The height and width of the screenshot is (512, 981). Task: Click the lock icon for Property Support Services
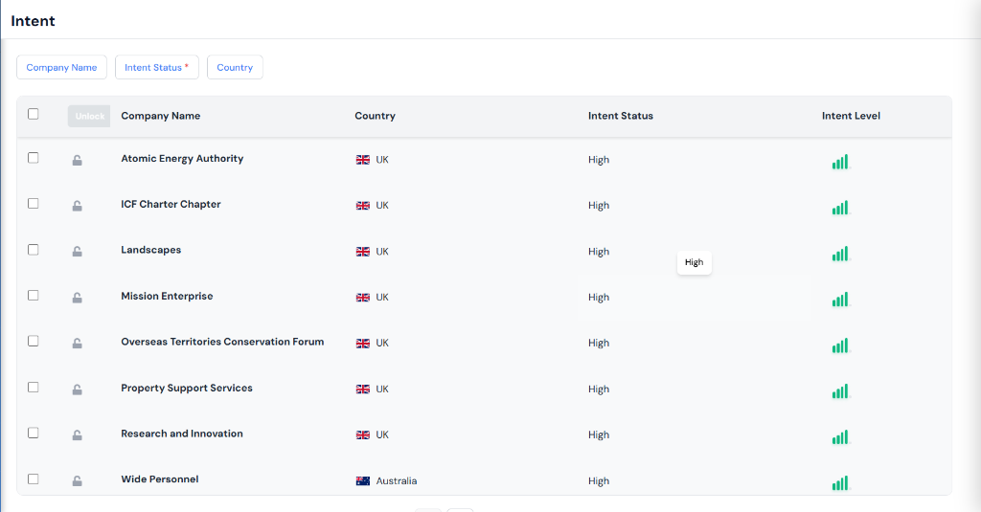(77, 390)
